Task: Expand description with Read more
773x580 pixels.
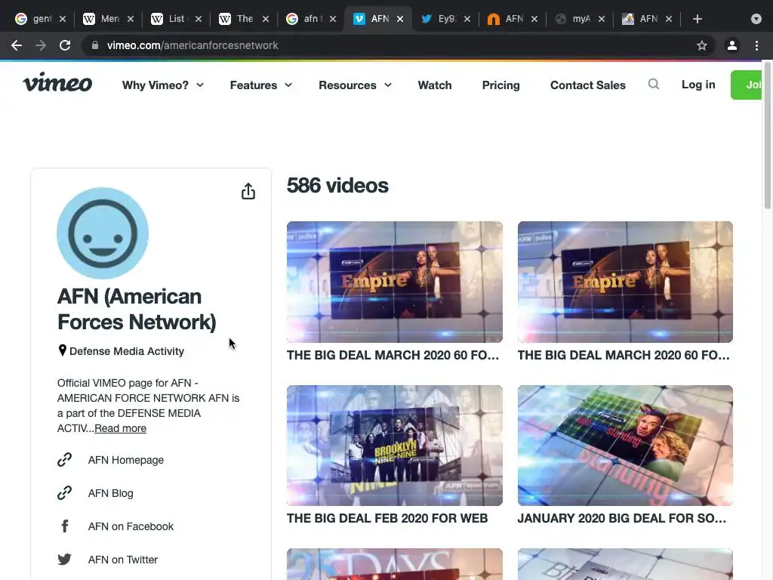Action: pyautogui.click(x=120, y=428)
